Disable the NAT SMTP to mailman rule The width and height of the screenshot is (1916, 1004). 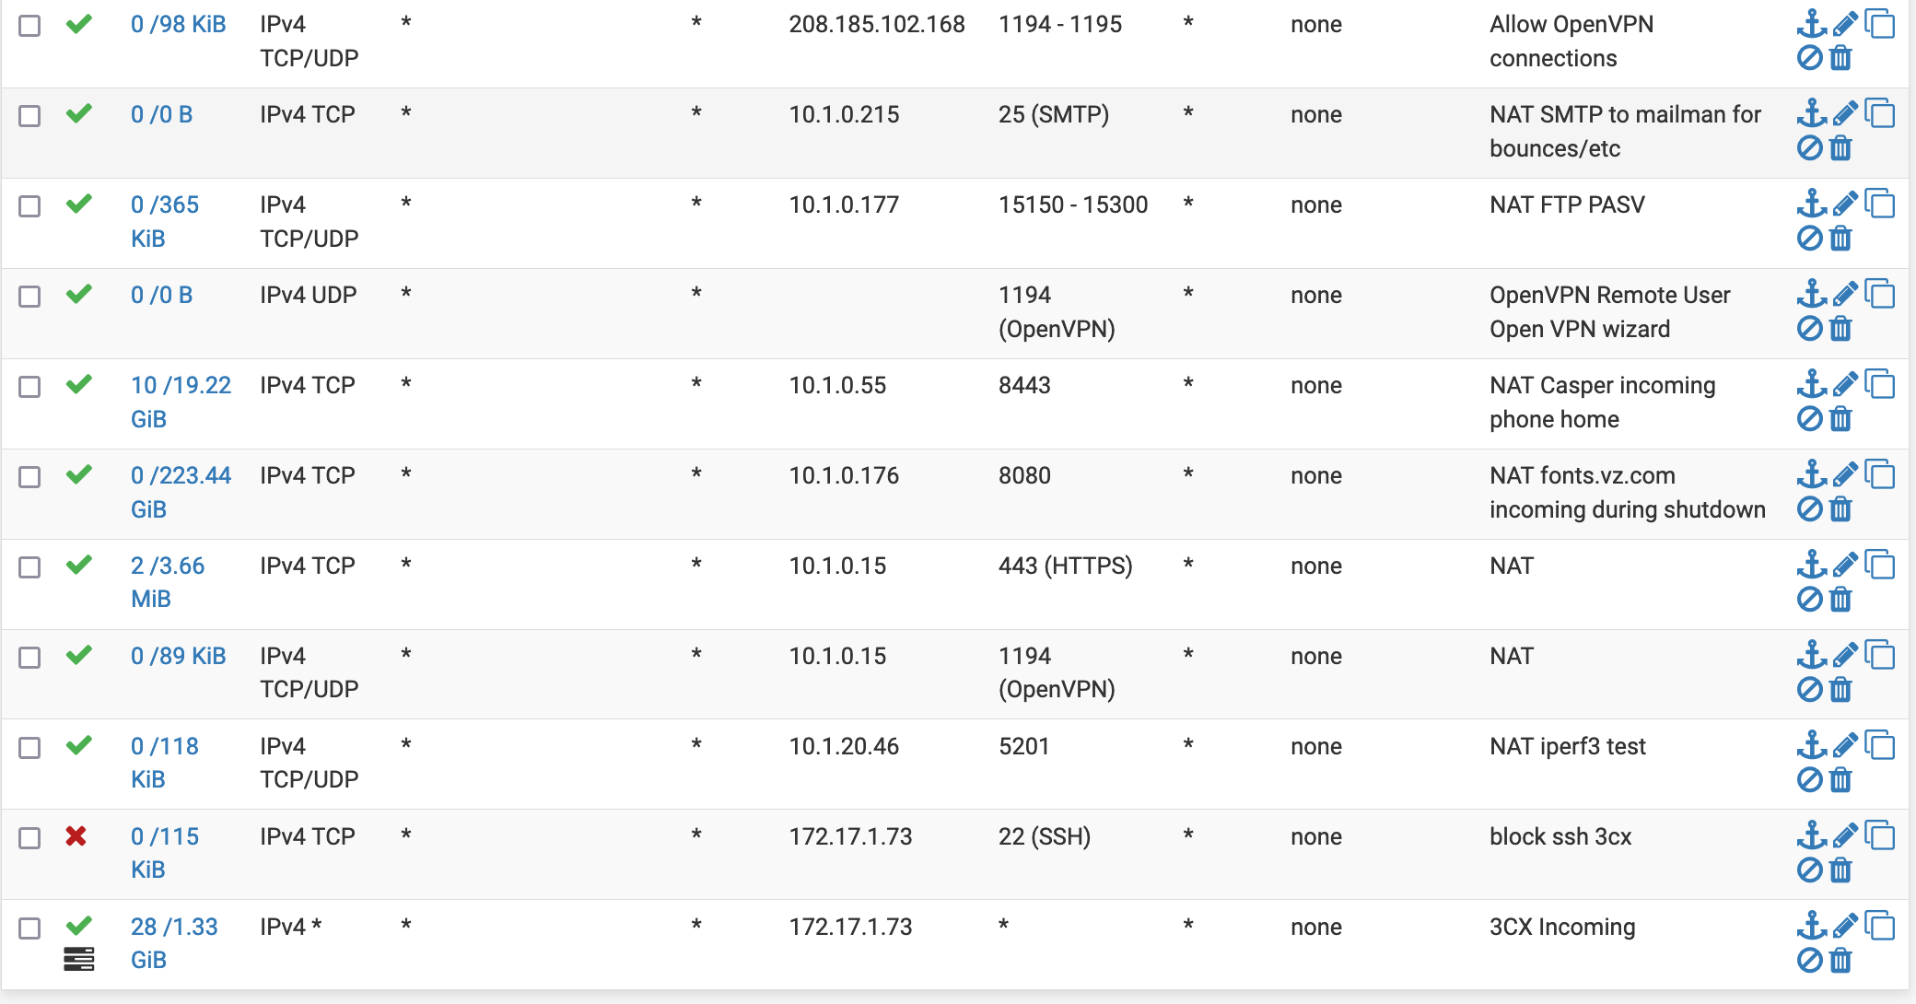[1810, 148]
